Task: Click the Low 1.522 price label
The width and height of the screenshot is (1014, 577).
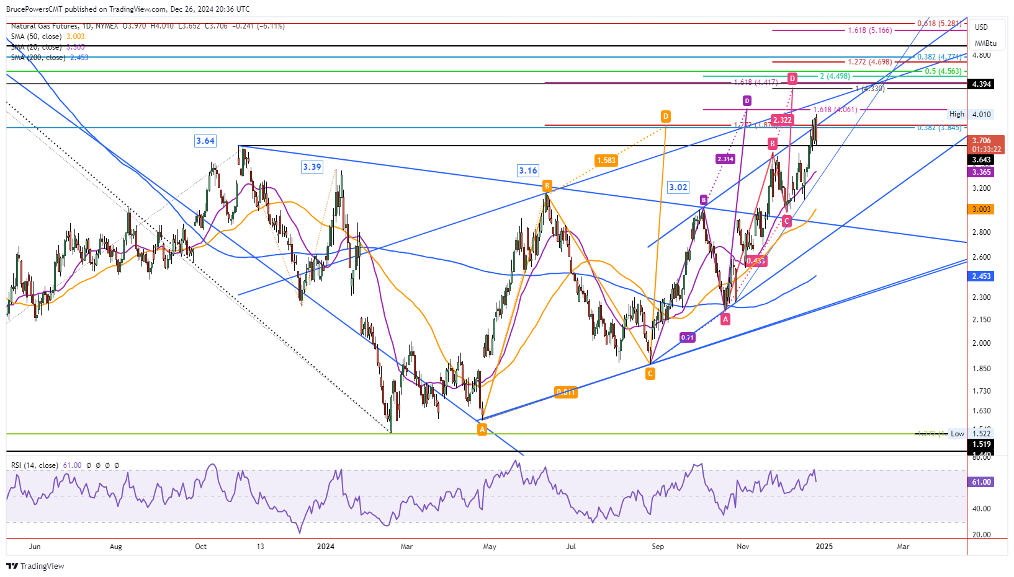Action: click(x=971, y=434)
